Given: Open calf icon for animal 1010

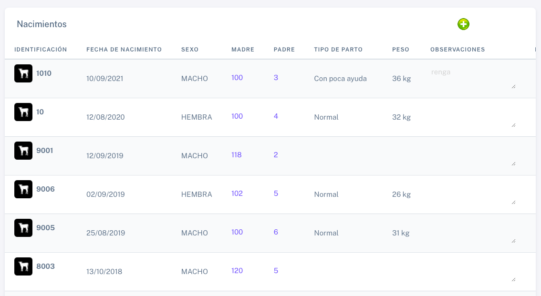Looking at the screenshot, I should pyautogui.click(x=23, y=73).
